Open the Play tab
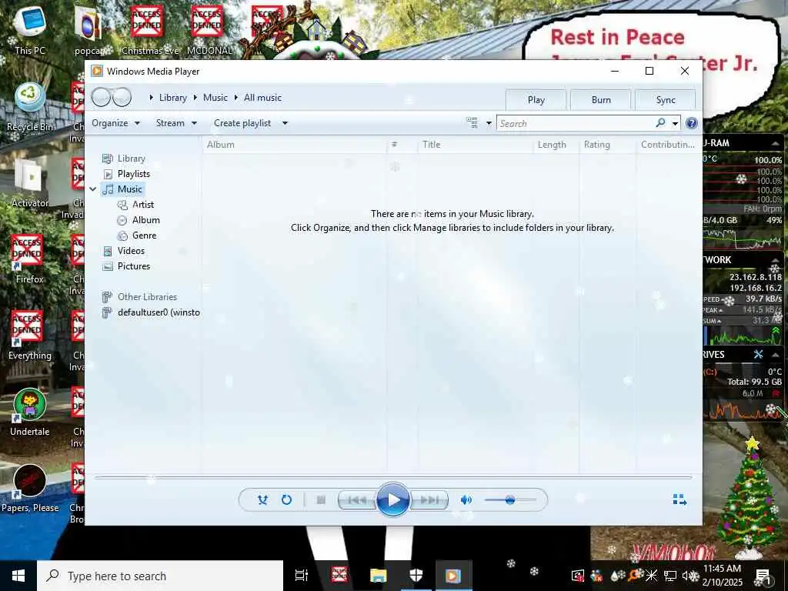Screen dimensions: 788x591 tap(536, 99)
